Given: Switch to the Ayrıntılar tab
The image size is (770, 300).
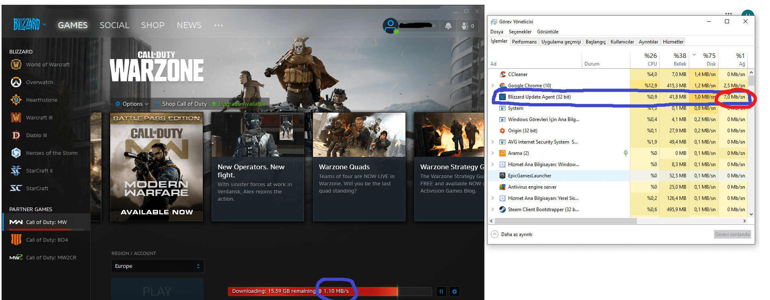Looking at the screenshot, I should point(649,42).
